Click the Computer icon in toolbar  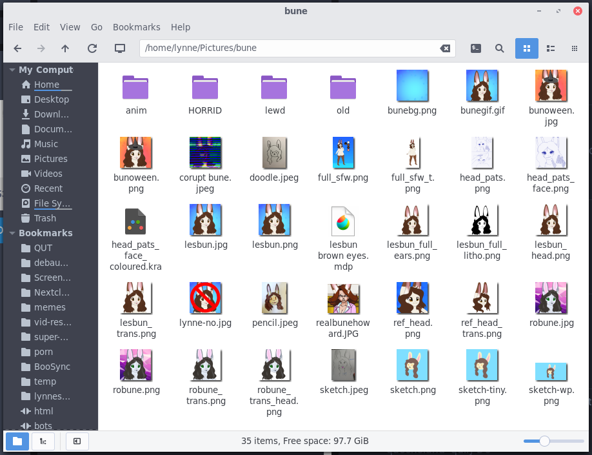(119, 48)
